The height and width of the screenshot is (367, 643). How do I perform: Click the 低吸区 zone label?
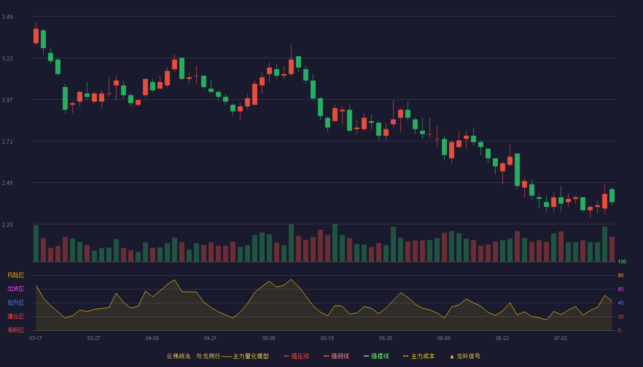pyautogui.click(x=16, y=330)
